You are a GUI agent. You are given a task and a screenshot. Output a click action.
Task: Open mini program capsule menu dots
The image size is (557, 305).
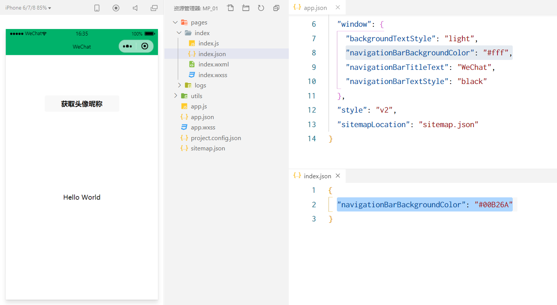tap(127, 46)
